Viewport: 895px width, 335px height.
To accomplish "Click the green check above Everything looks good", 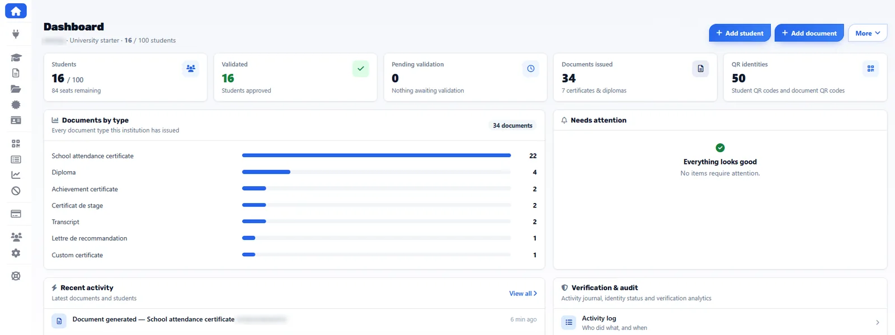I will point(720,148).
